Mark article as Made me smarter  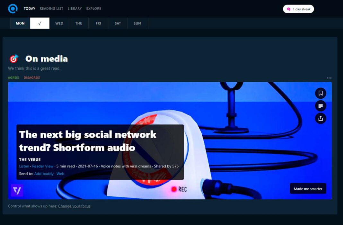coord(308,189)
